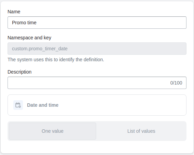Select the Date and time type card
Viewport: 194px width, 155px height.
point(97,105)
